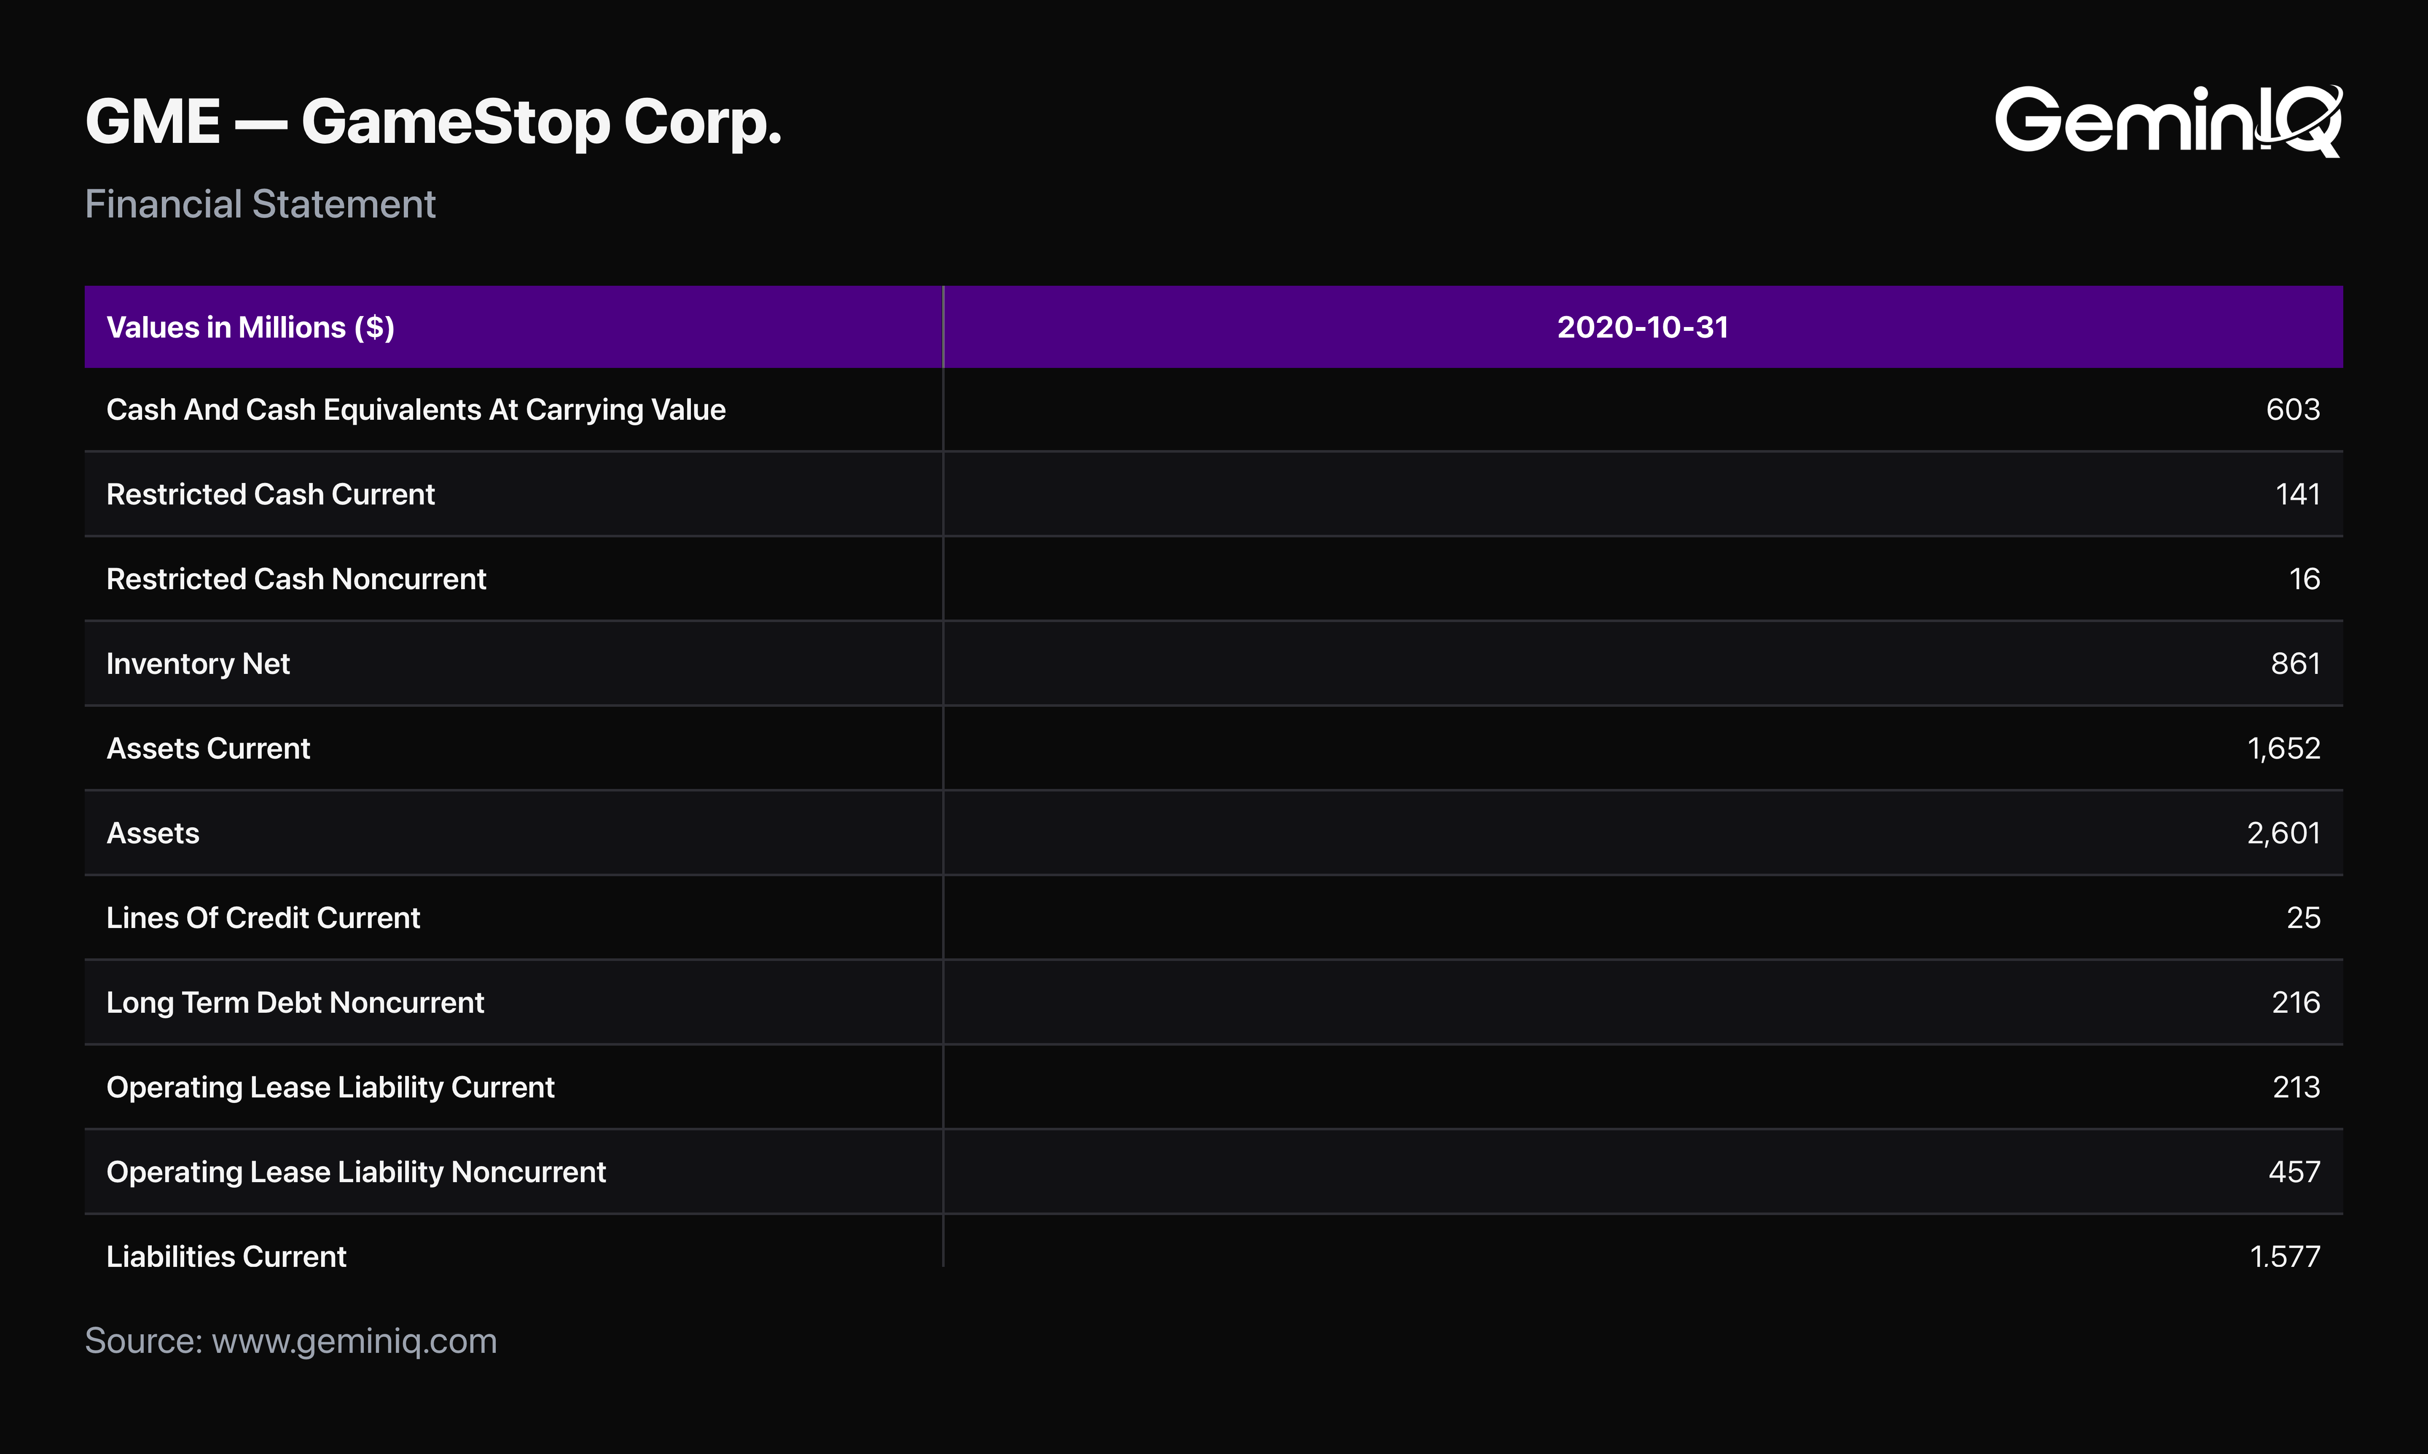Select the value 457
The image size is (2428, 1454).
coord(2295,1172)
